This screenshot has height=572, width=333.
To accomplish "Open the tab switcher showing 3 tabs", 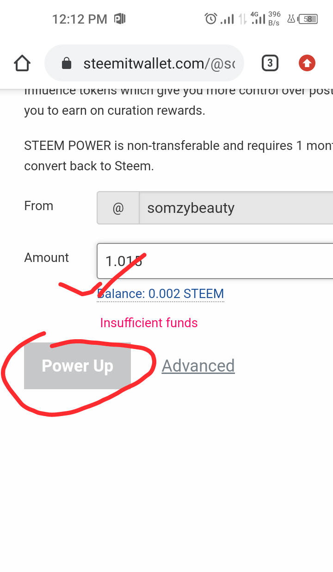I will [270, 63].
